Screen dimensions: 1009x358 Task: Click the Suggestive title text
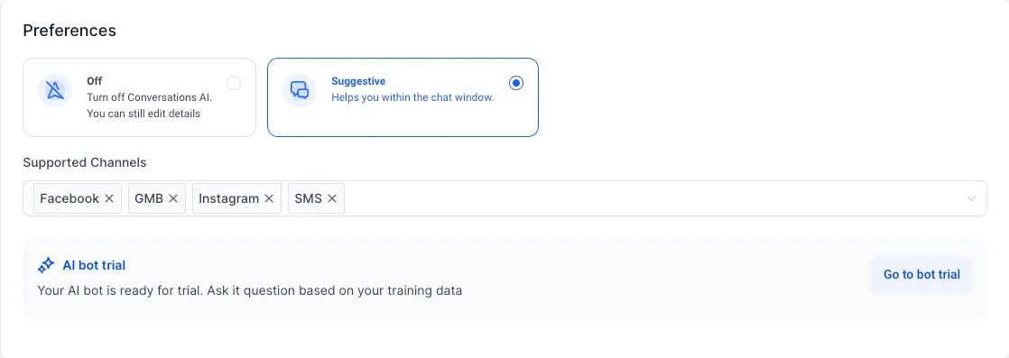point(358,81)
